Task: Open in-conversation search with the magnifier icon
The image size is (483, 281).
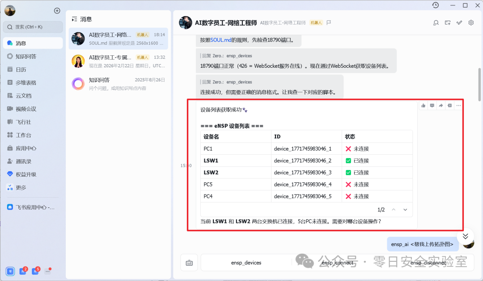Action: tap(436, 22)
